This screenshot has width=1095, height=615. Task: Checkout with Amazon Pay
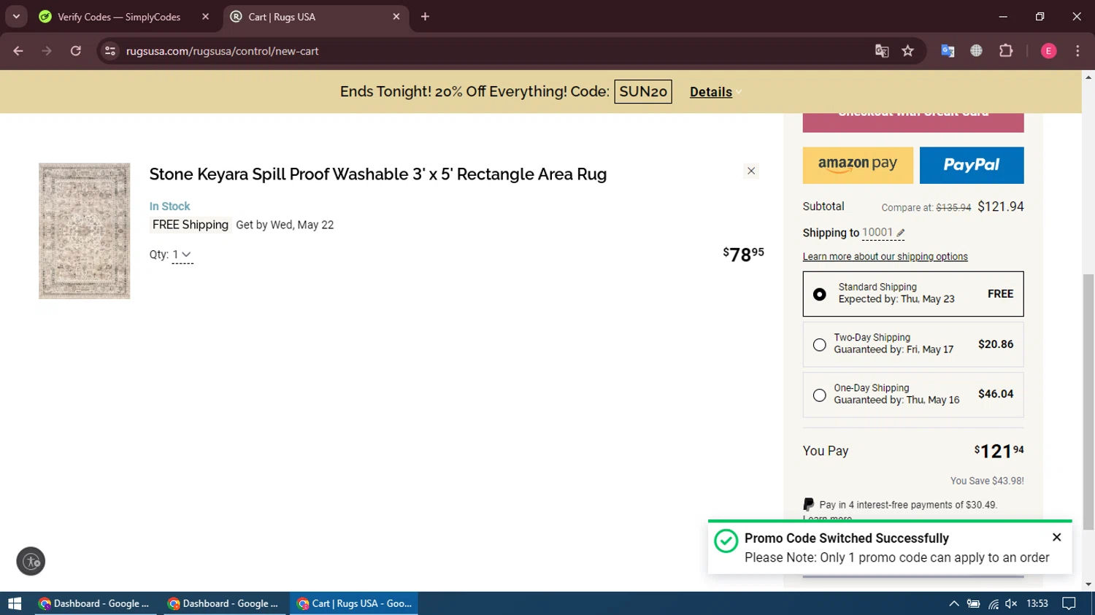[858, 165]
